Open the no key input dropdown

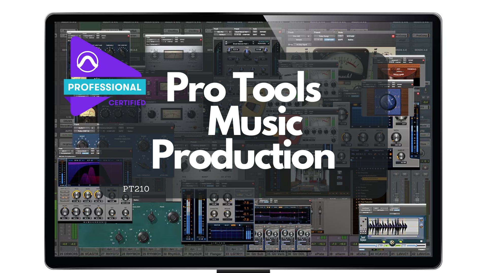(302, 44)
